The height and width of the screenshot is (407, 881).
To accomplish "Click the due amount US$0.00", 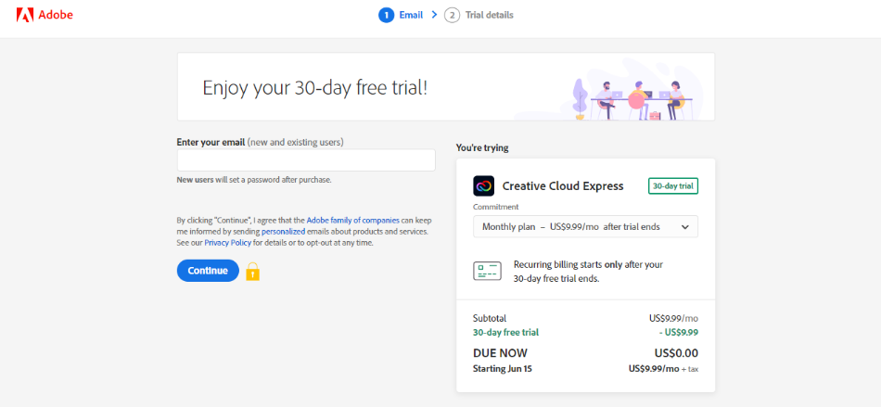I will pos(676,353).
